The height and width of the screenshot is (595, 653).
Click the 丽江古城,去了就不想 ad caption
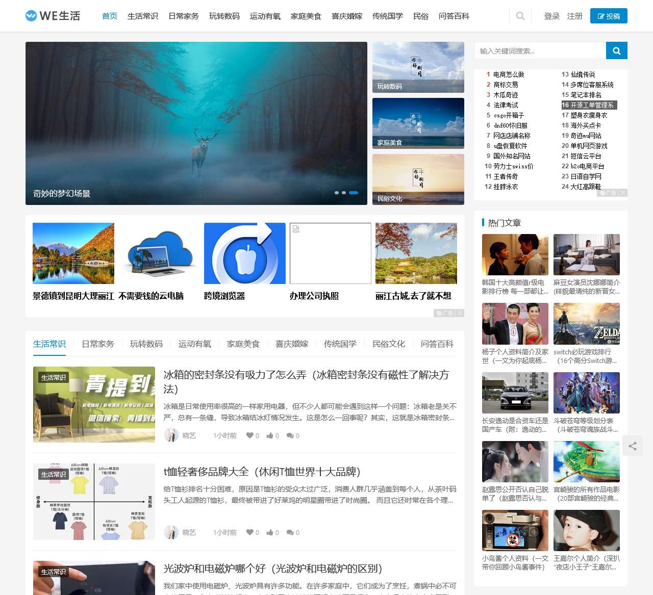pyautogui.click(x=413, y=296)
